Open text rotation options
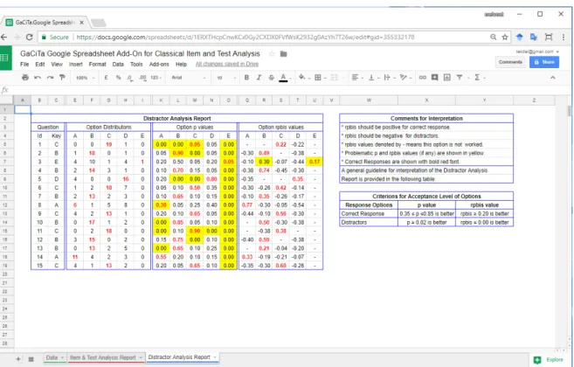Image resolution: width=574 pixels, height=367 pixels. 404,77
